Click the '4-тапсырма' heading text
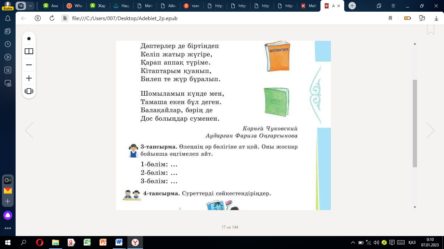Image resolution: width=444 pixels, height=249 pixels. pyautogui.click(x=162, y=194)
